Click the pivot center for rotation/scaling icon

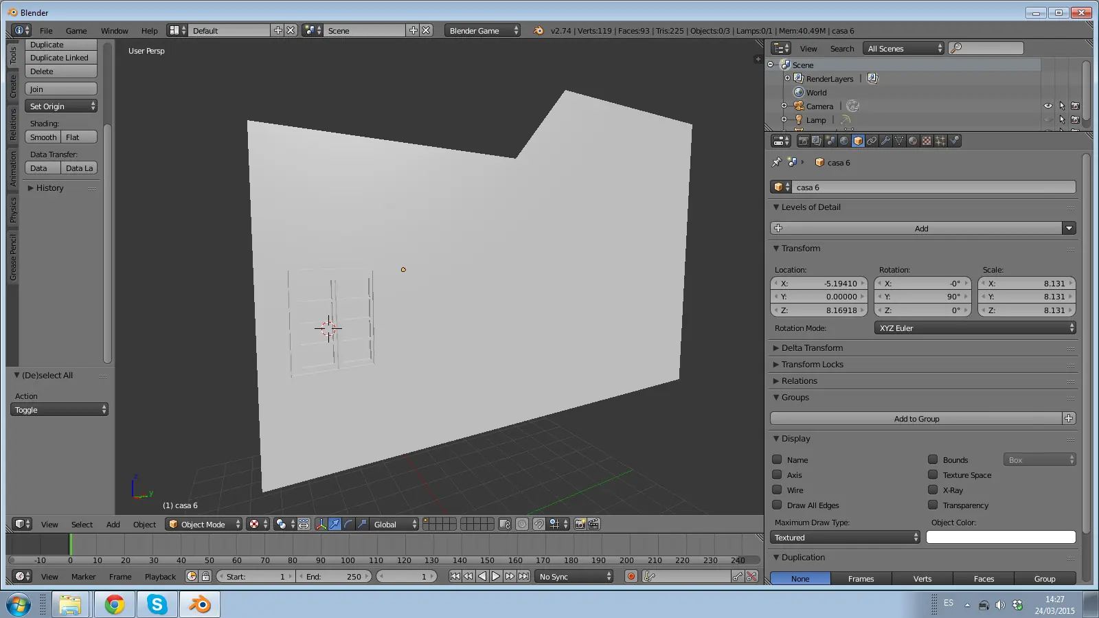(284, 524)
